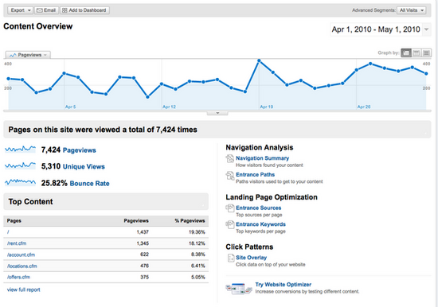The height and width of the screenshot is (307, 438).
Task: Open the date range dropdown arrow
Action: [x=426, y=29]
